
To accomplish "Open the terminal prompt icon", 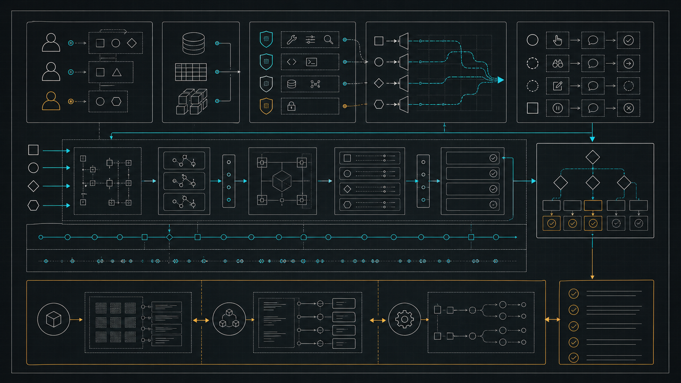I will [311, 62].
